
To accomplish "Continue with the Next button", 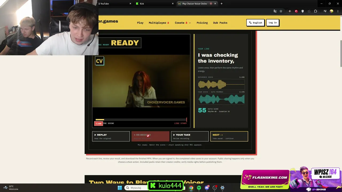I will click(x=229, y=136).
